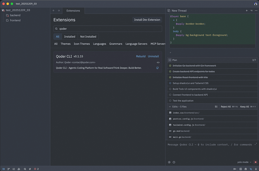The width and height of the screenshot is (259, 171).
Task: Filter extensions by Installed
Action: coord(69,37)
